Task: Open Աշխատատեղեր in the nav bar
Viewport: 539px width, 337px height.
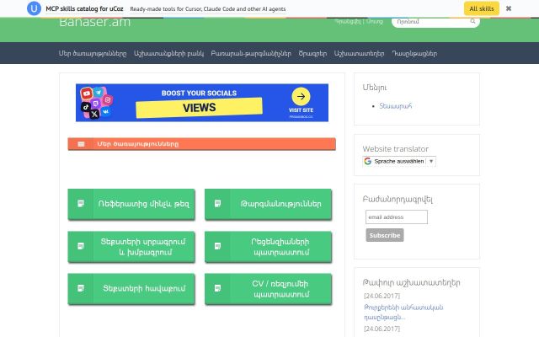Action: [360, 53]
